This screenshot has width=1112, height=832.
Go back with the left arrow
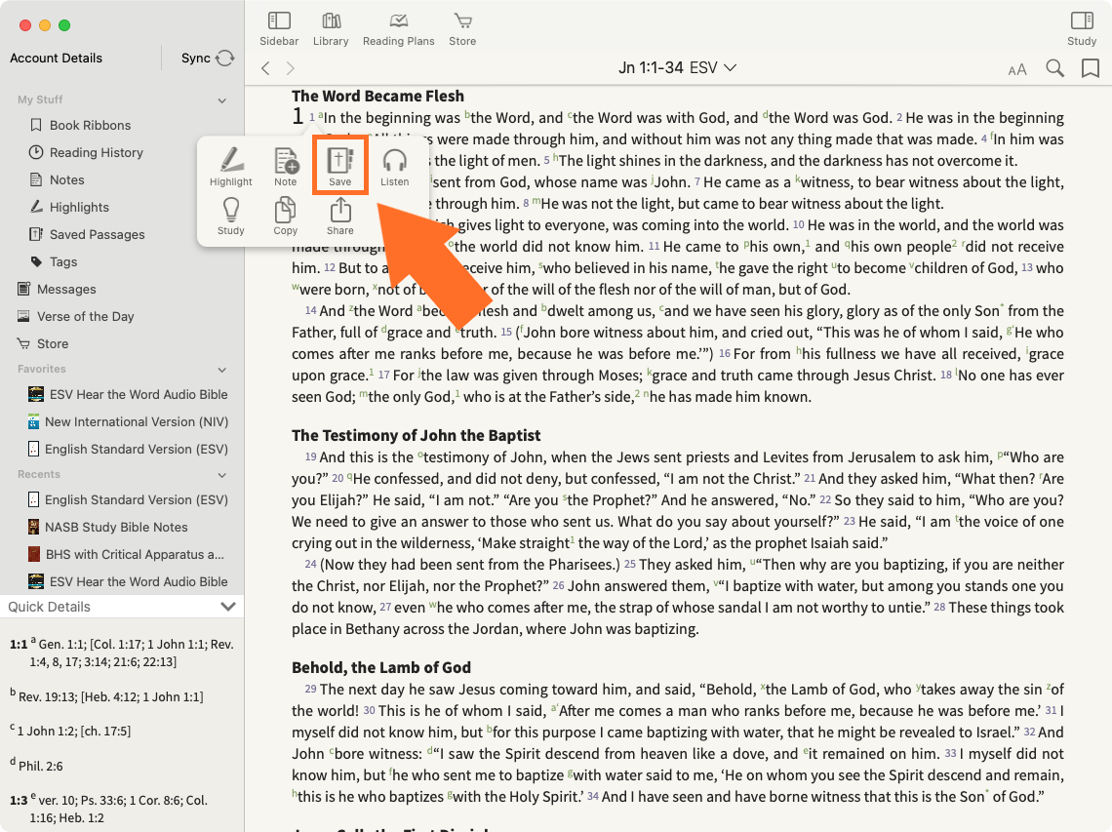tap(266, 68)
